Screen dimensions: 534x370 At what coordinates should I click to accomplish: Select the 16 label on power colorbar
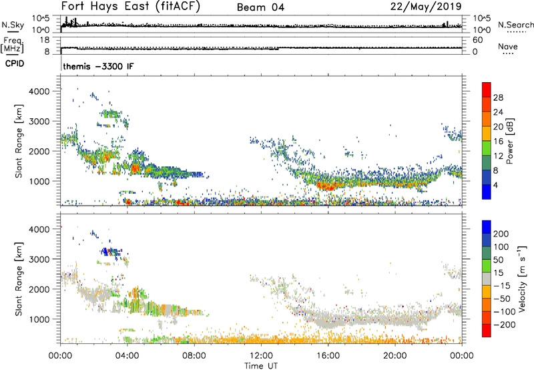click(x=498, y=142)
